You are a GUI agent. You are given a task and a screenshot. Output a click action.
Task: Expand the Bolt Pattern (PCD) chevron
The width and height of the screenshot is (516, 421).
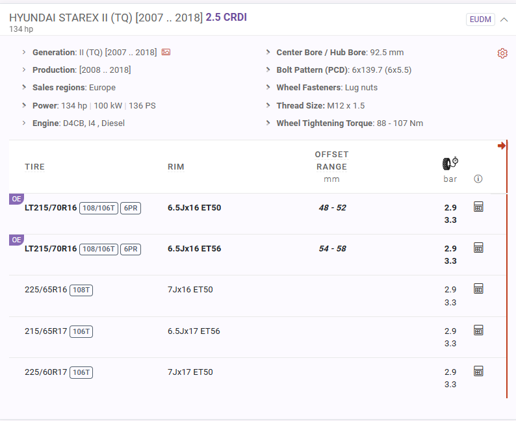click(x=268, y=70)
